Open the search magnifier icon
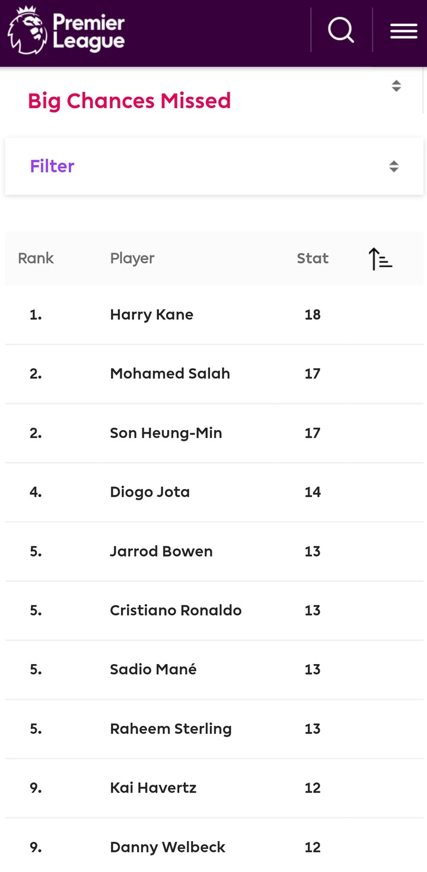Viewport: 427px width, 872px height. point(341,30)
